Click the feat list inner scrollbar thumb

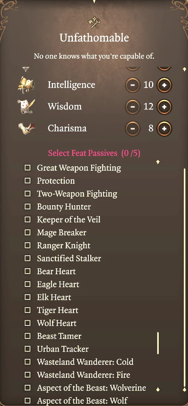[x=158, y=343]
